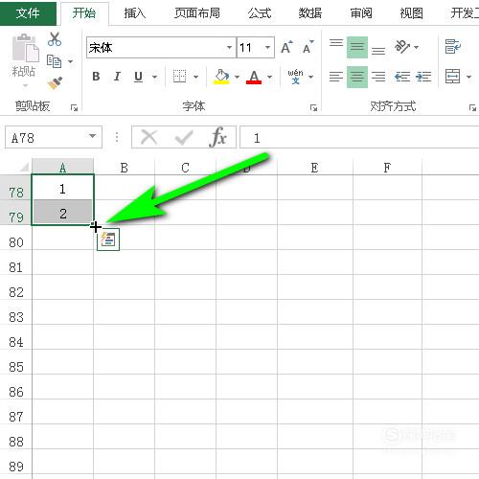Toggle Underline formatting

point(138,77)
